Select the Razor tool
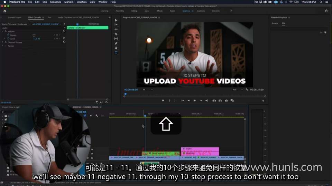The image size is (332, 186). (116, 34)
